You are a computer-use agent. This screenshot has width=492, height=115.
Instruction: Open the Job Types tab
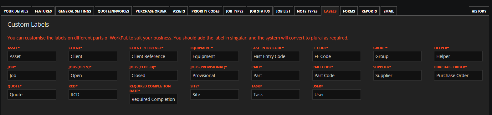[235, 11]
